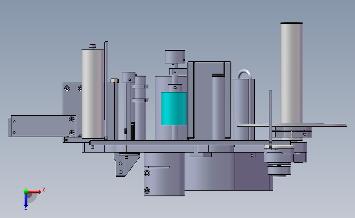The height and width of the screenshot is (218, 355).
Task: Select the curved U-shaped tube
Action: point(244,74)
